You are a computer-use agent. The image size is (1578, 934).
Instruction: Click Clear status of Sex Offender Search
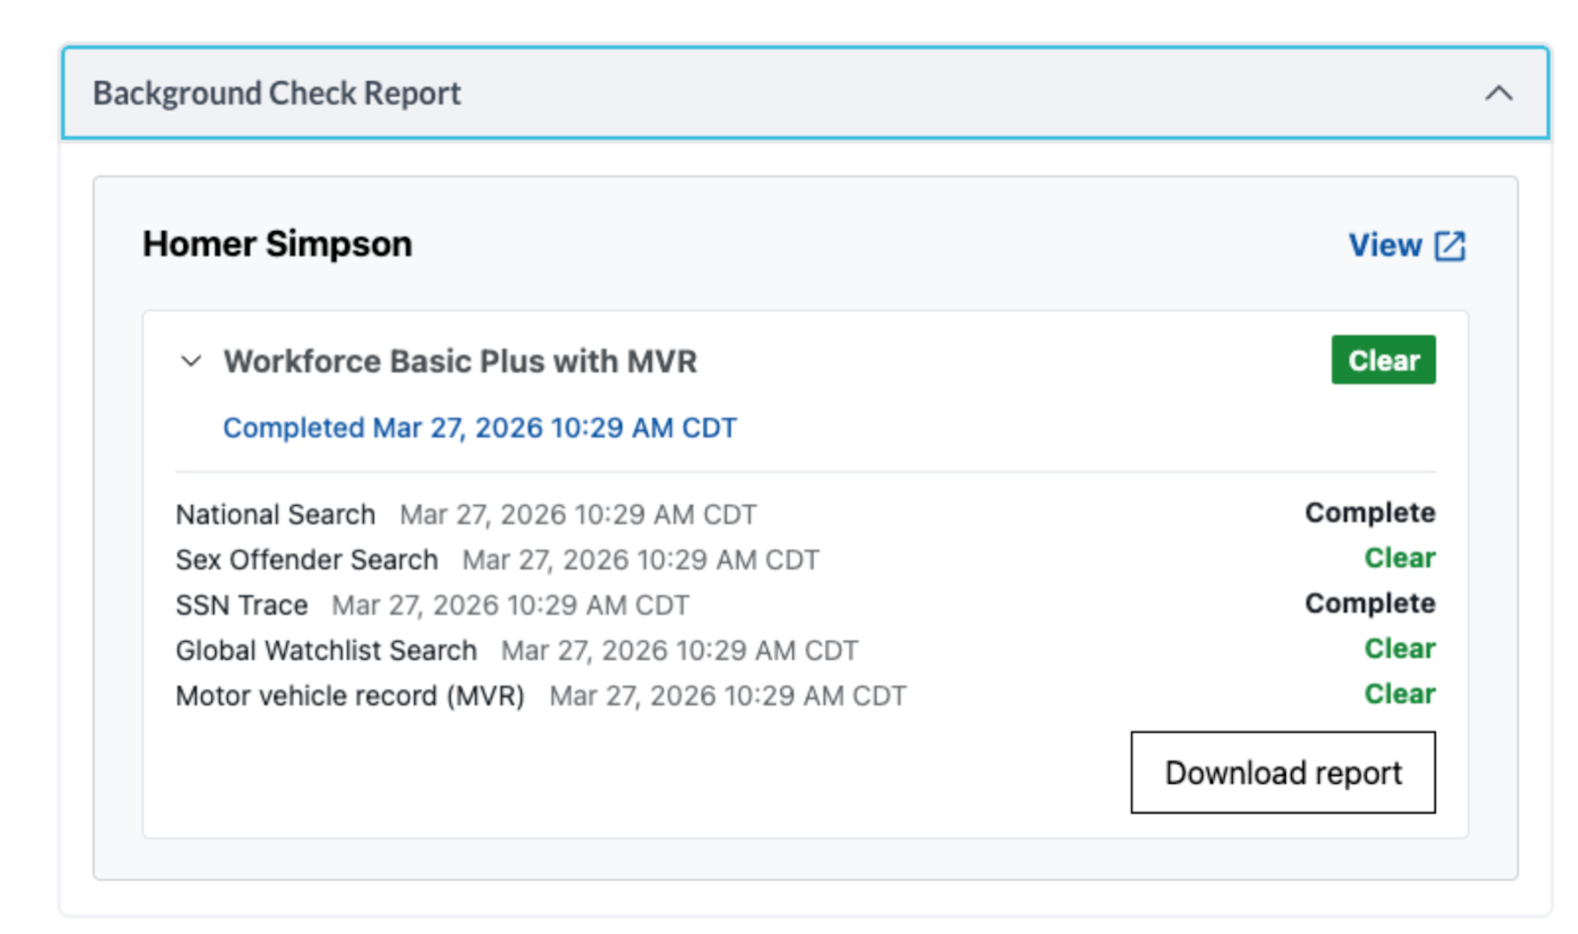[1399, 558]
